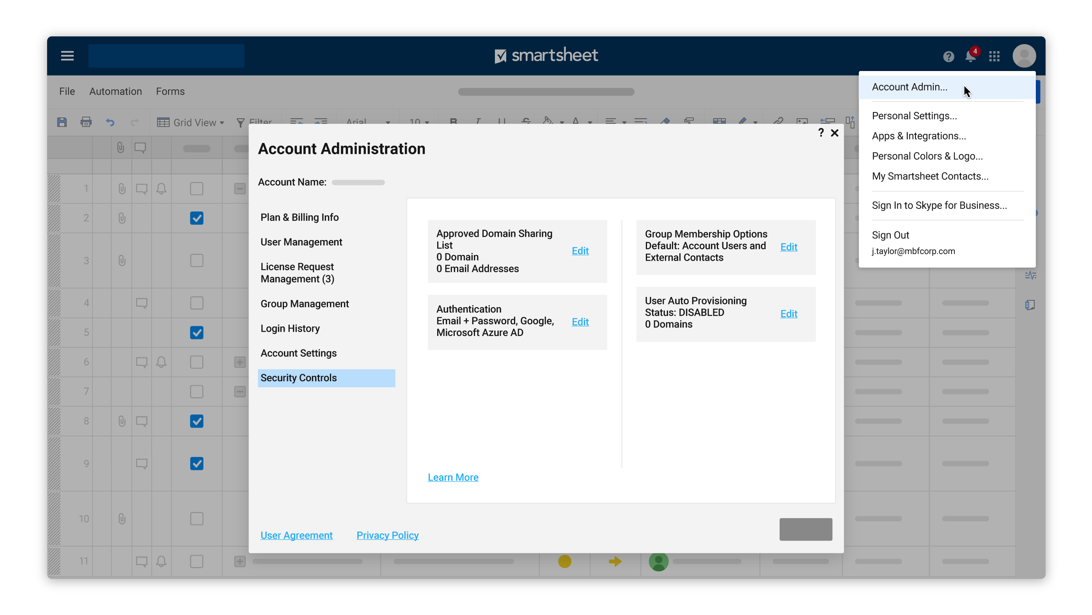This screenshot has width=1092, height=615.
Task: Edit the Authentication settings
Action: 580,322
